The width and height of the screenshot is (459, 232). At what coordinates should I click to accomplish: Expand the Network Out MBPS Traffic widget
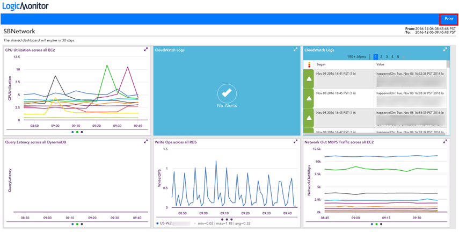(x=445, y=141)
